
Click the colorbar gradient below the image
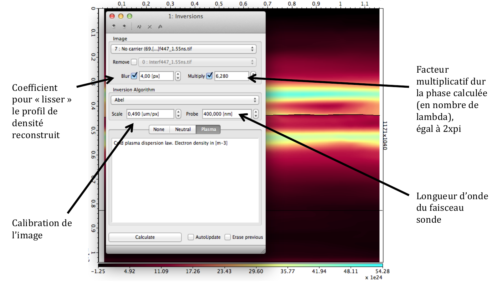(240, 265)
